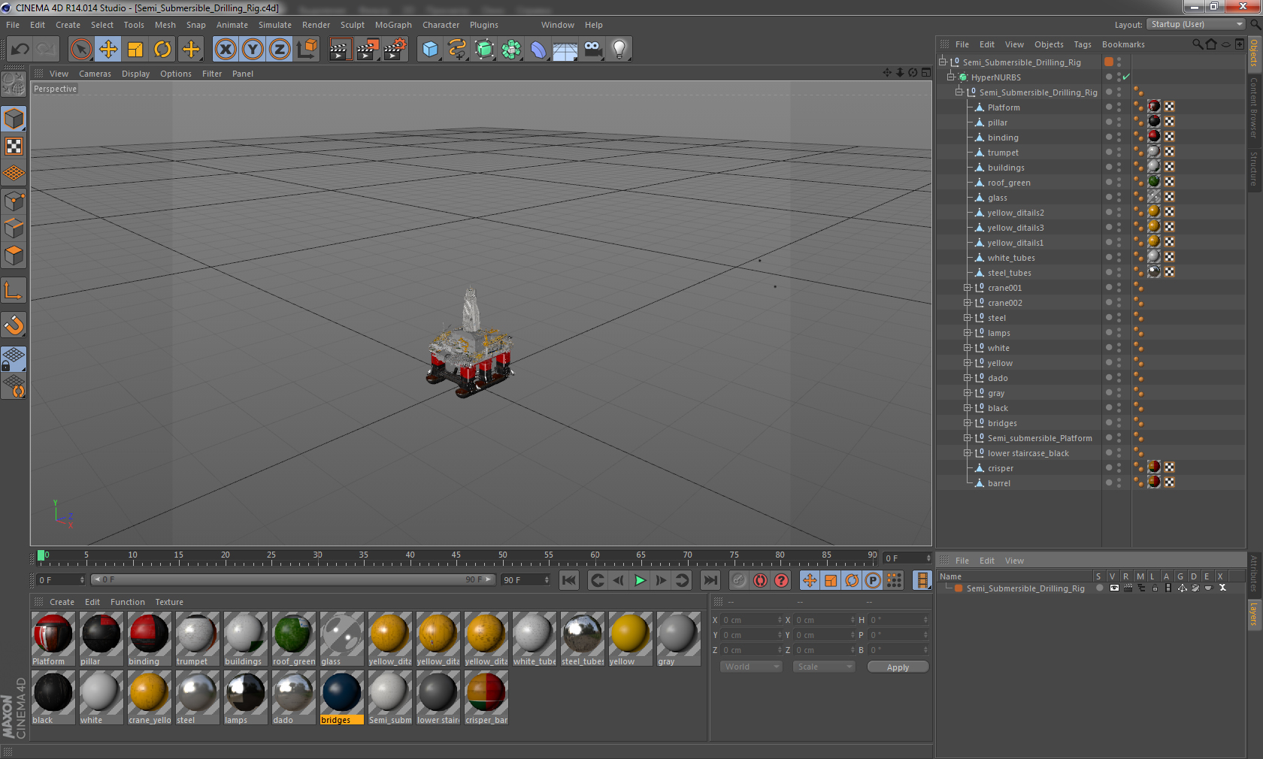Expand the lamps group
This screenshot has height=759, width=1263.
pos(968,333)
